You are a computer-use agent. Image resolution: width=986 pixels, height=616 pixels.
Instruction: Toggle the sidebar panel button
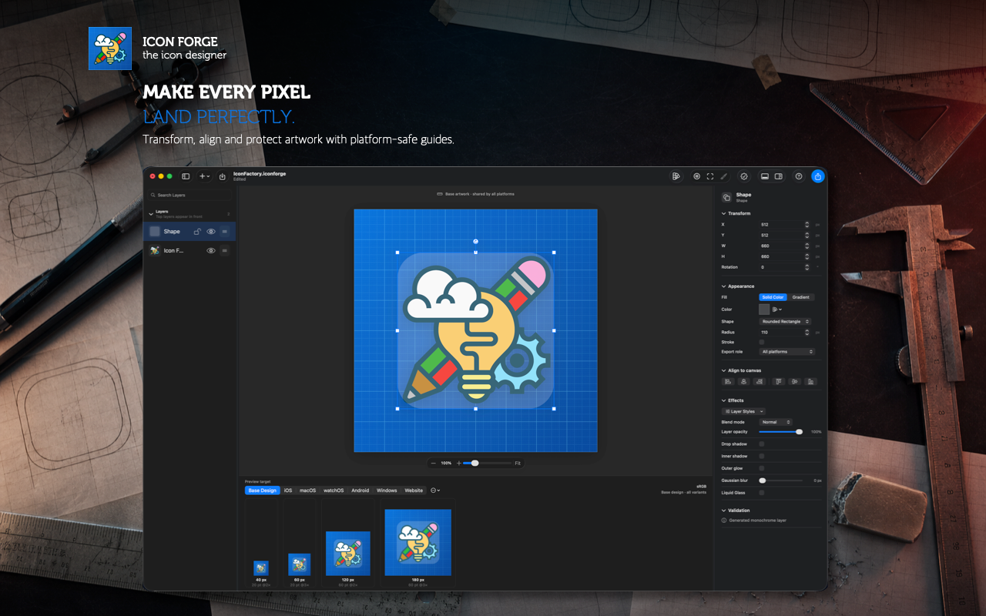pos(186,176)
